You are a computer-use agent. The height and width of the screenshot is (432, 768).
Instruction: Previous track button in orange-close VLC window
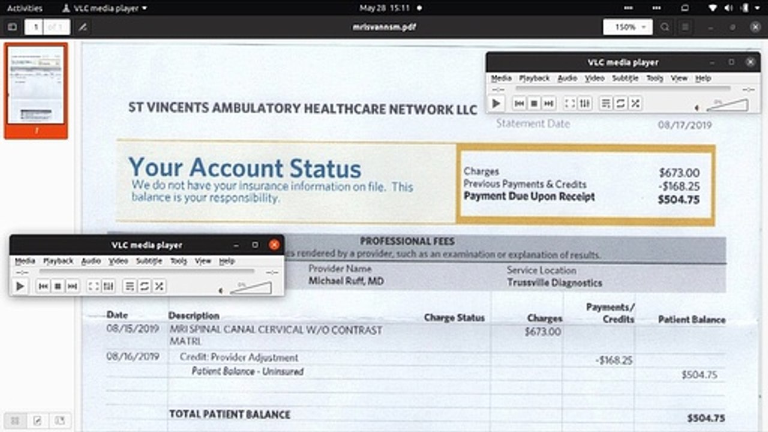[43, 286]
